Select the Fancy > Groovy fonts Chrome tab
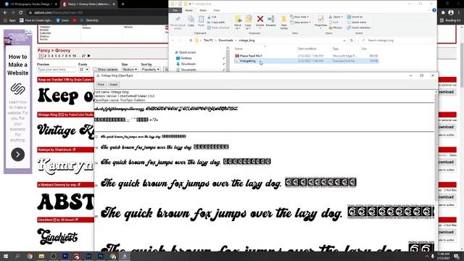 click(88, 4)
